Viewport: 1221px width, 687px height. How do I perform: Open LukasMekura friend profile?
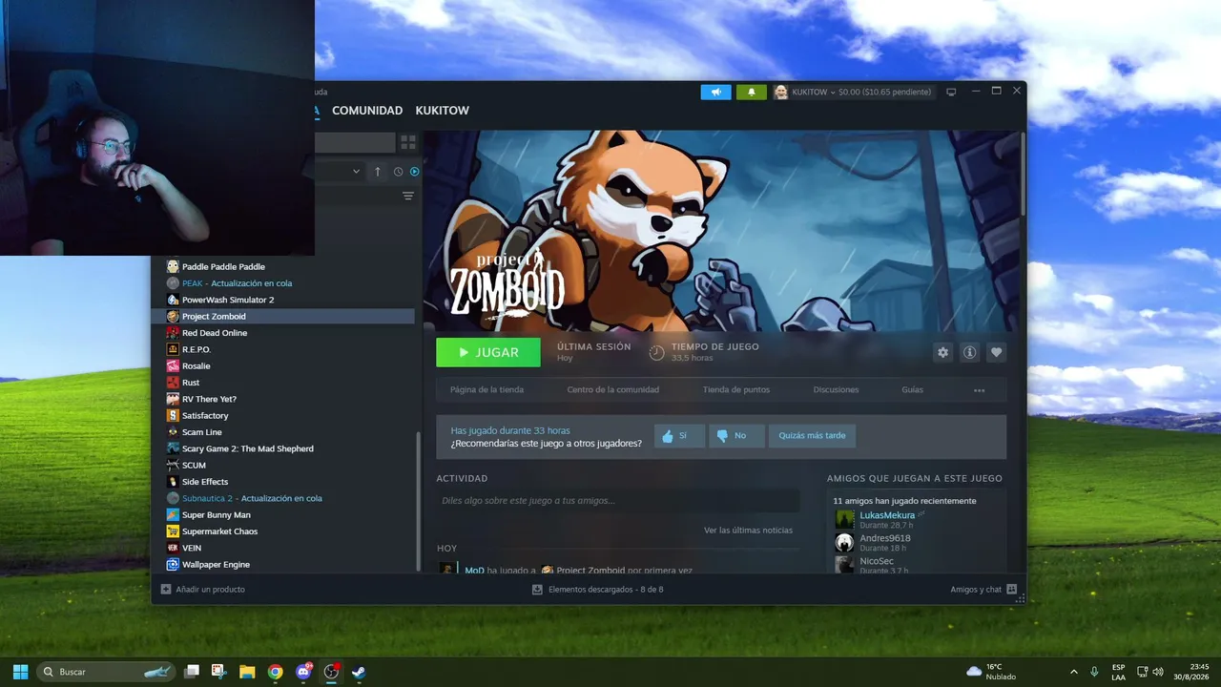tap(887, 515)
